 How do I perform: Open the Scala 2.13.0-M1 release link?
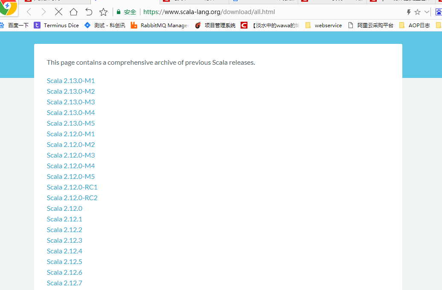pos(71,80)
